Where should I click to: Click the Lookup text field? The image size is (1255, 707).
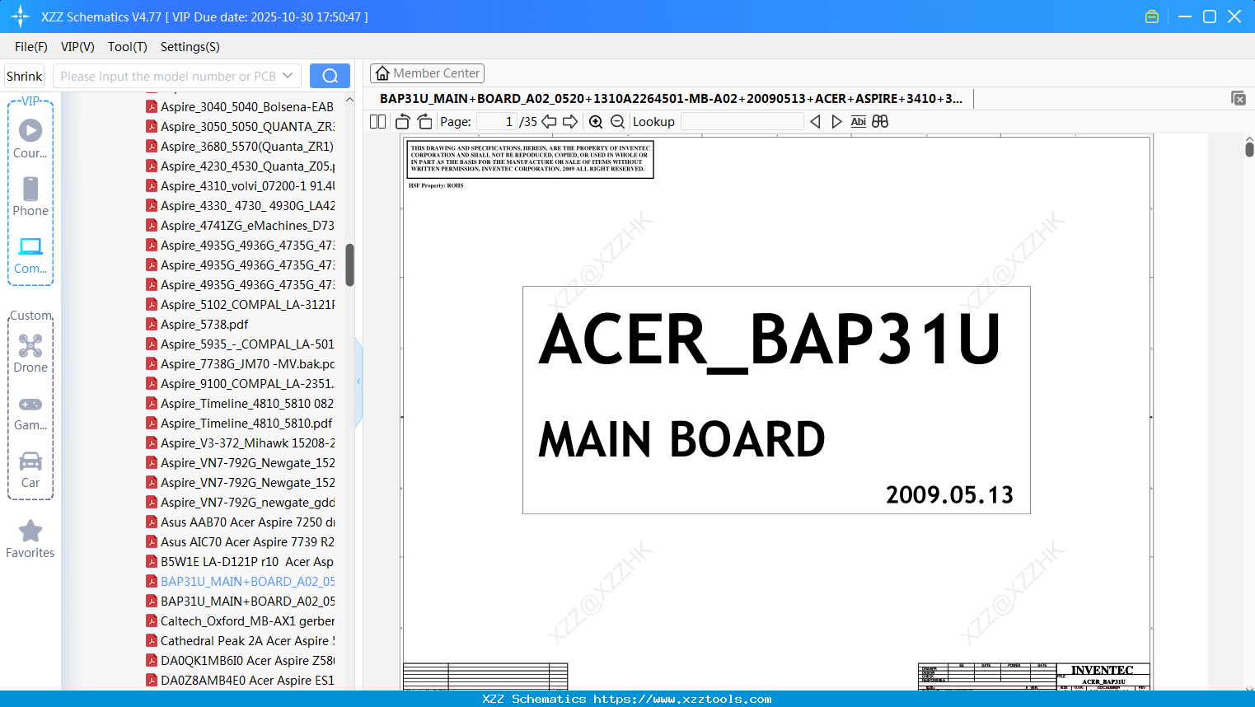point(742,121)
